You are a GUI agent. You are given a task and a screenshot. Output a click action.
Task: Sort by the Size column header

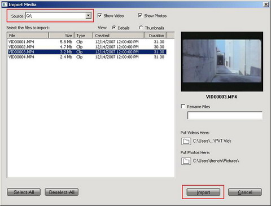[x=62, y=36]
